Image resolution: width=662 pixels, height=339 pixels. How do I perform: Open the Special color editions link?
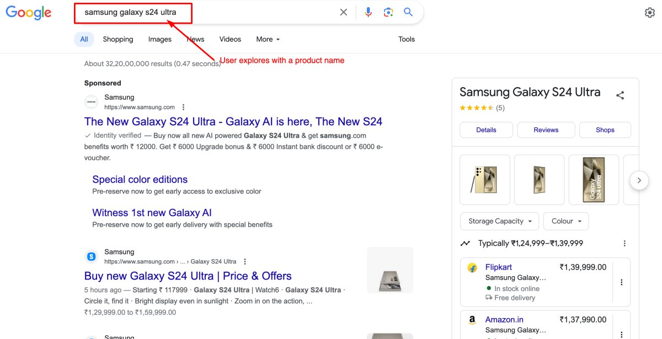(140, 179)
